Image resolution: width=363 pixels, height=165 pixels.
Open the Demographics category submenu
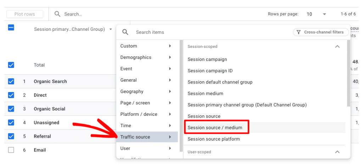pos(147,57)
